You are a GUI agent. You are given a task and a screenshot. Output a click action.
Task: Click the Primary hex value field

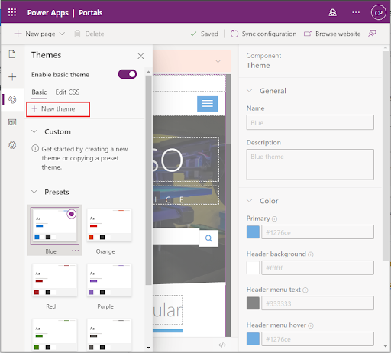point(318,232)
